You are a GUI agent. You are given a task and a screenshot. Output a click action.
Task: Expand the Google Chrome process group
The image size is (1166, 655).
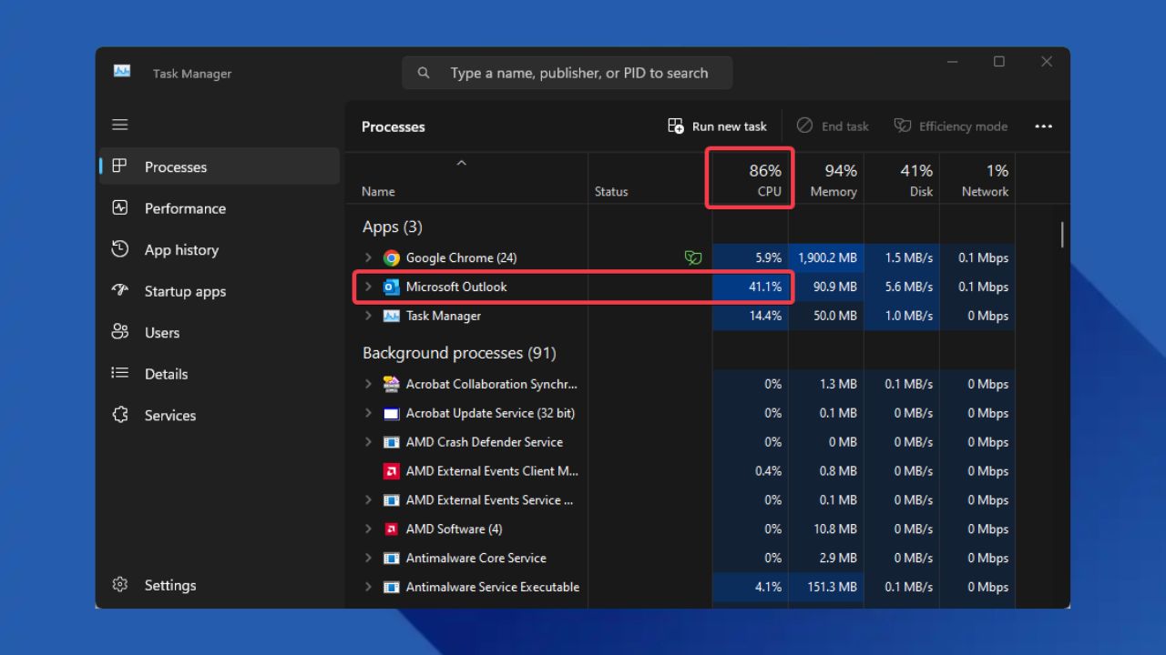pos(367,257)
